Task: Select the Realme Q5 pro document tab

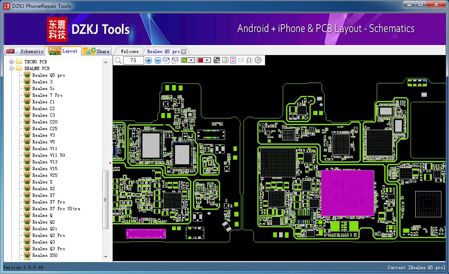Action: [163, 51]
